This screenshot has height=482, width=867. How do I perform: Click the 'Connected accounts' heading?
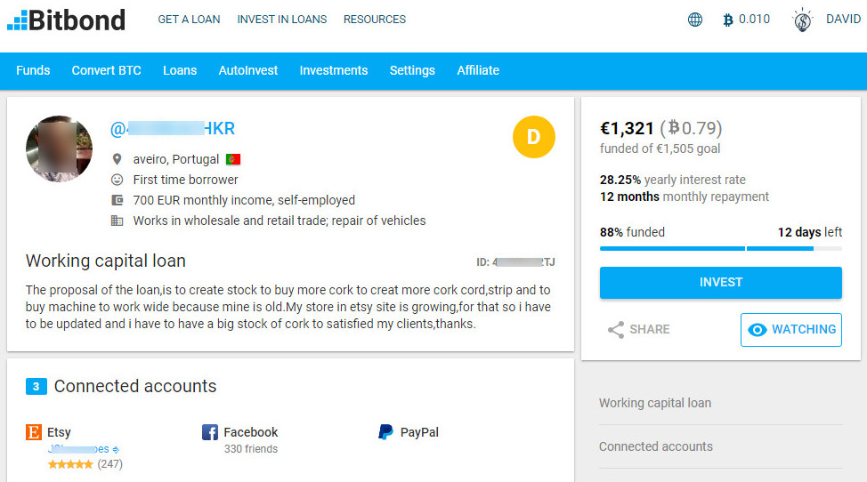tap(135, 387)
